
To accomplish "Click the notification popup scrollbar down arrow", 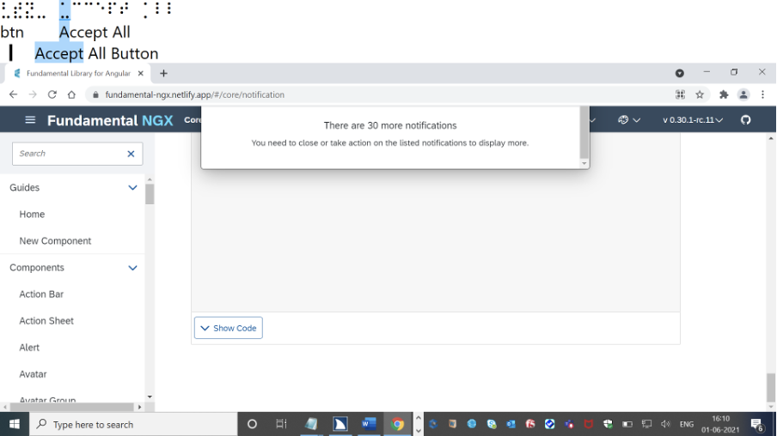I will click(584, 163).
